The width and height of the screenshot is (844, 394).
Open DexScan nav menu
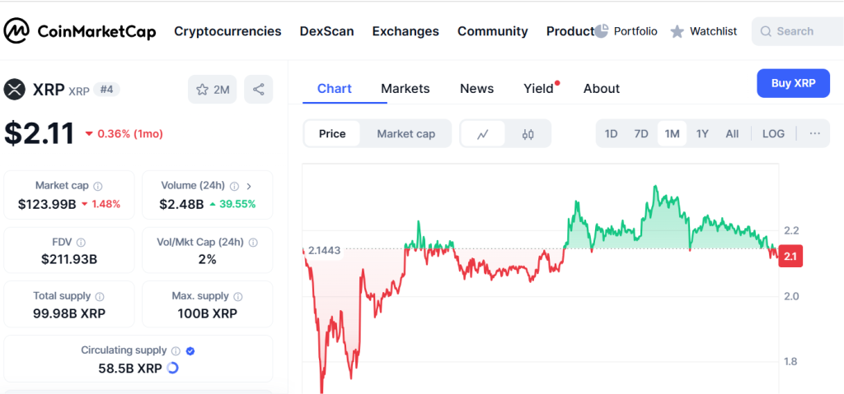tap(326, 31)
